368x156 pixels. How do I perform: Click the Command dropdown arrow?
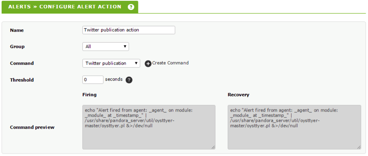point(136,63)
